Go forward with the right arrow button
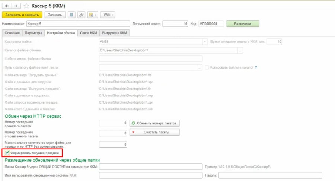 [x=16, y=6]
